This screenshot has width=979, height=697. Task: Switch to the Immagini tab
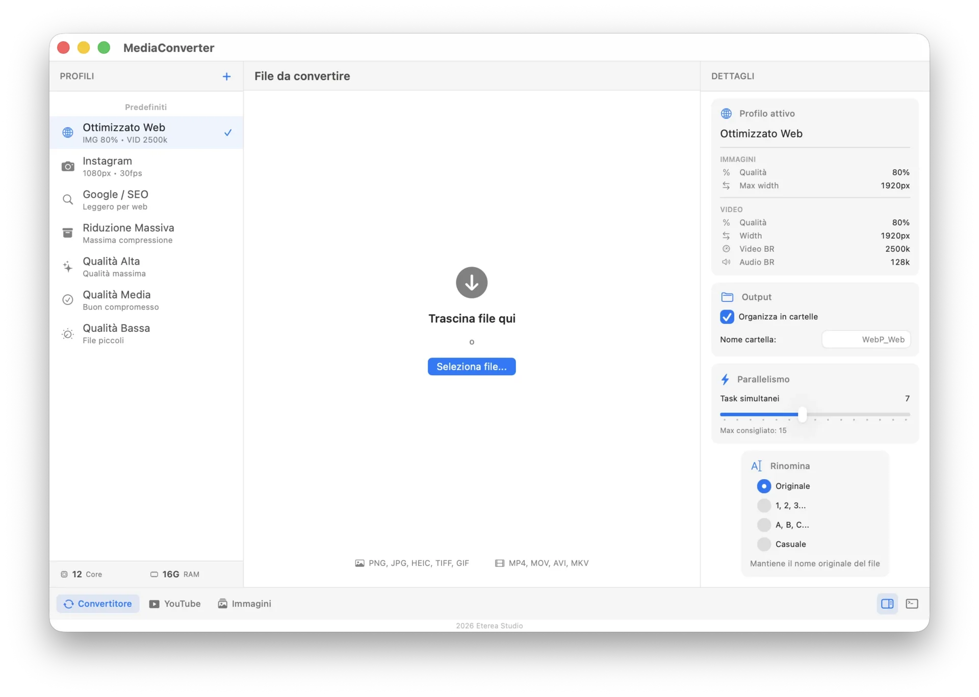pyautogui.click(x=245, y=604)
